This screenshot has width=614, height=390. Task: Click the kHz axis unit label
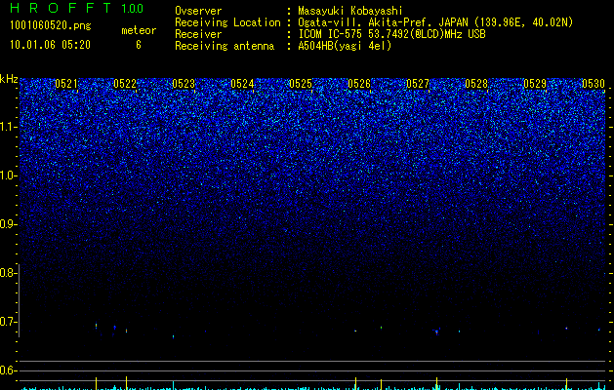pos(9,79)
